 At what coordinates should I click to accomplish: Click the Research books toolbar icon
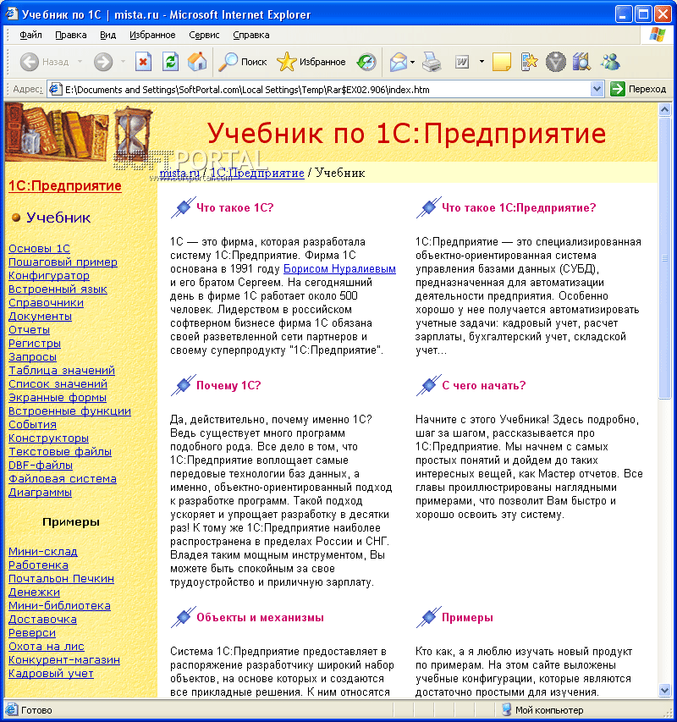tap(581, 62)
